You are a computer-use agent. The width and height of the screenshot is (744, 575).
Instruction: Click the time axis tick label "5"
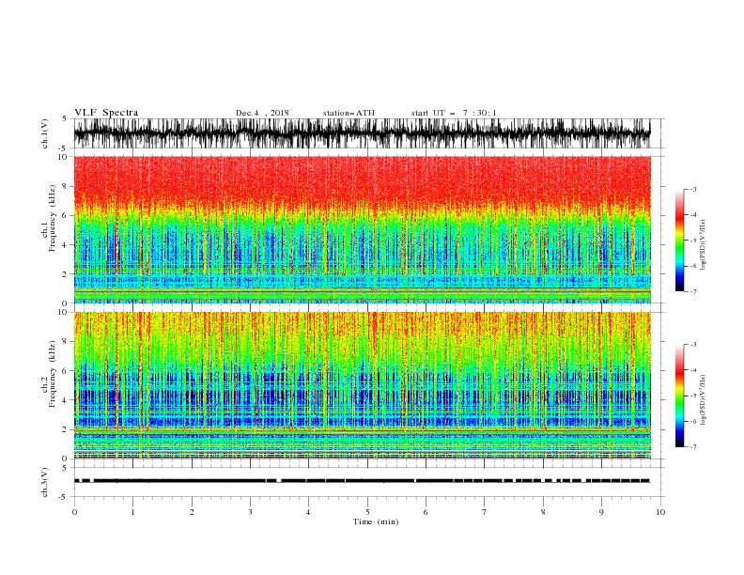click(x=367, y=512)
